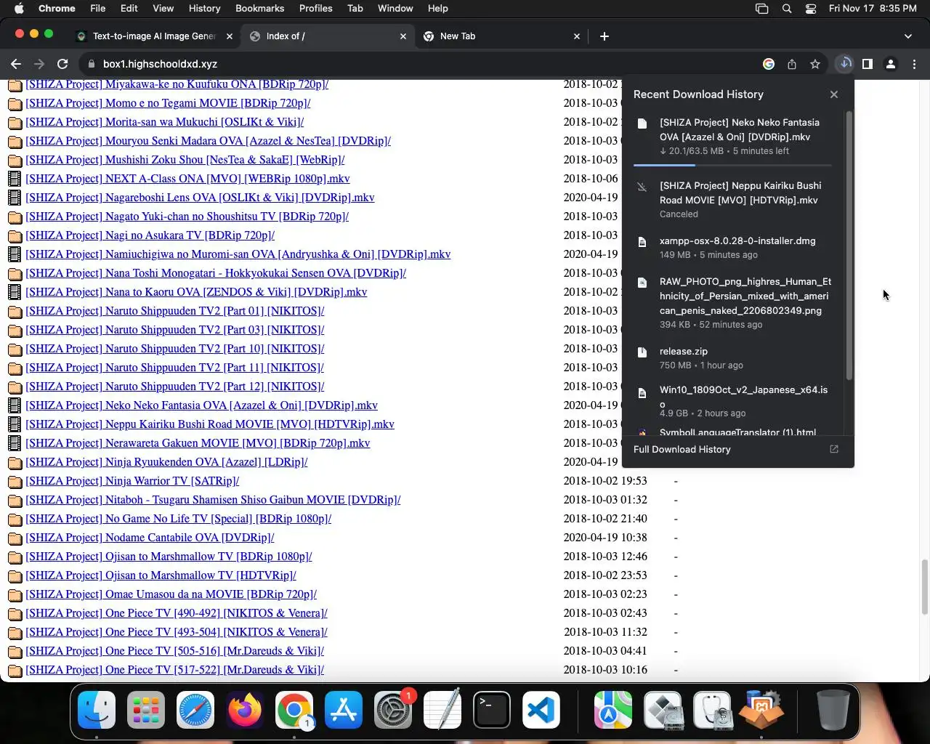Switch to the New Tab tab

(x=501, y=36)
